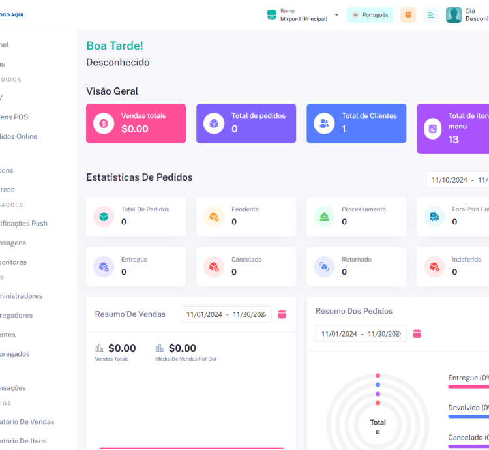Click the Cancelado order status icon
Screen dimensions: 489x450
(214, 266)
